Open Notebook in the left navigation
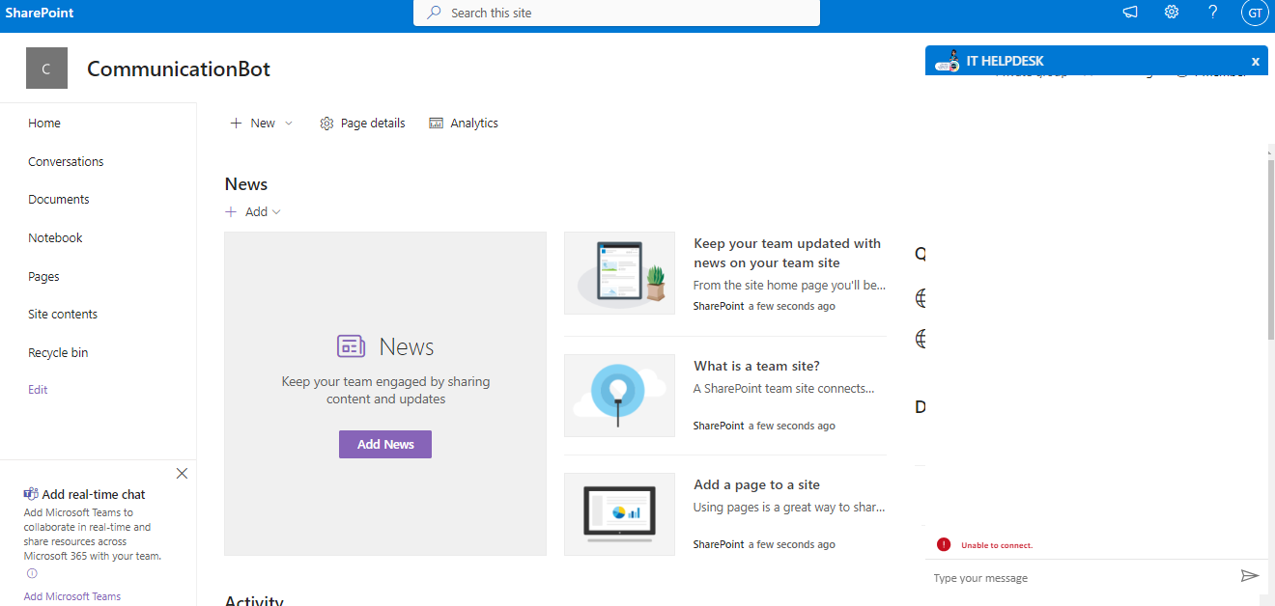The height and width of the screenshot is (606, 1275). [x=55, y=237]
